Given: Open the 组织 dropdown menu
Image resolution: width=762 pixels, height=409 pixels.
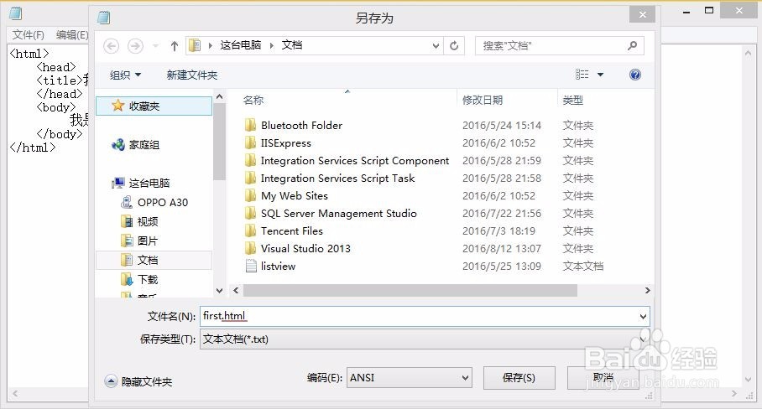Looking at the screenshot, I should click(125, 75).
